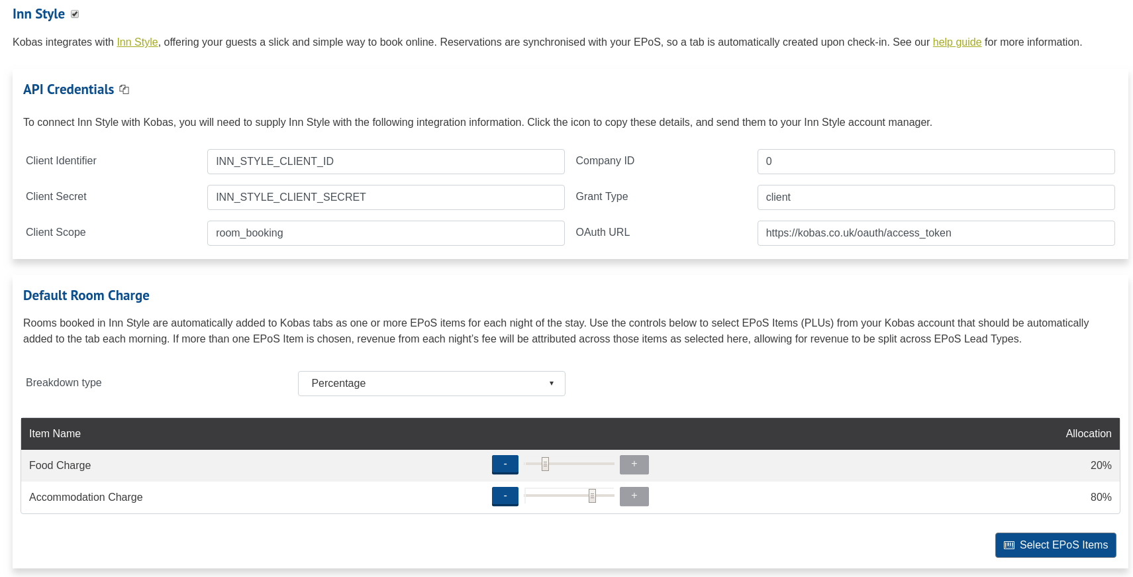
Task: Click the Item Name column header
Action: pyautogui.click(x=55, y=434)
